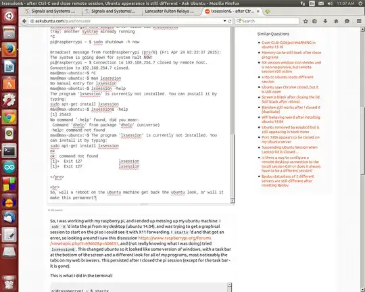This screenshot has width=365, height=292.
Task: Open the system power gear indicator
Action: (x=360, y=3)
